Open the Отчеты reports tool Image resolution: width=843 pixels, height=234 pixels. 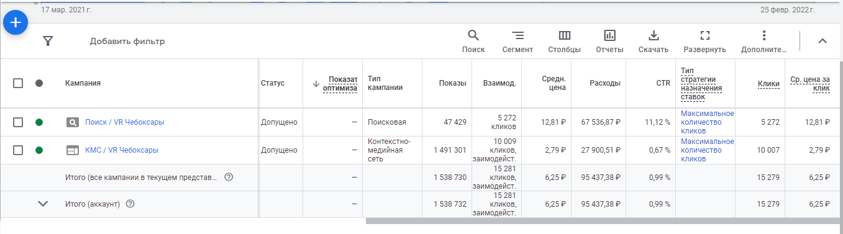[609, 42]
